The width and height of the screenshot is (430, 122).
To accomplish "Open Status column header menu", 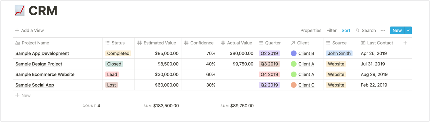I will pos(118,43).
